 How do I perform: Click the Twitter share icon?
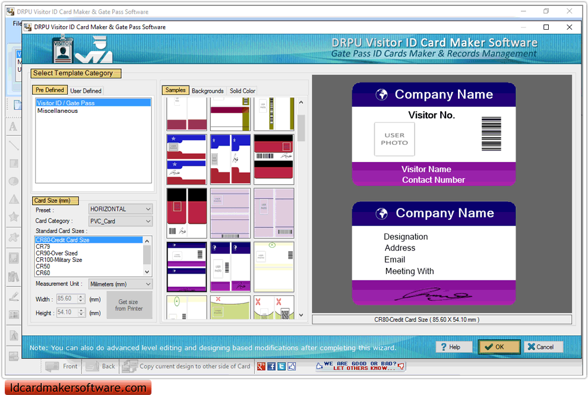(x=282, y=366)
